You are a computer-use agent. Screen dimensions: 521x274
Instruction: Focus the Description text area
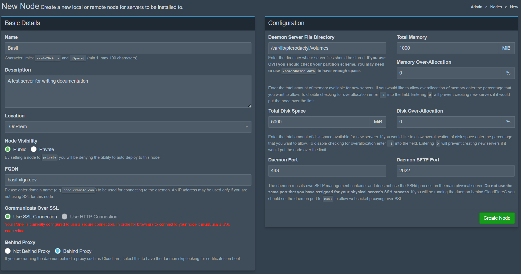pyautogui.click(x=128, y=91)
